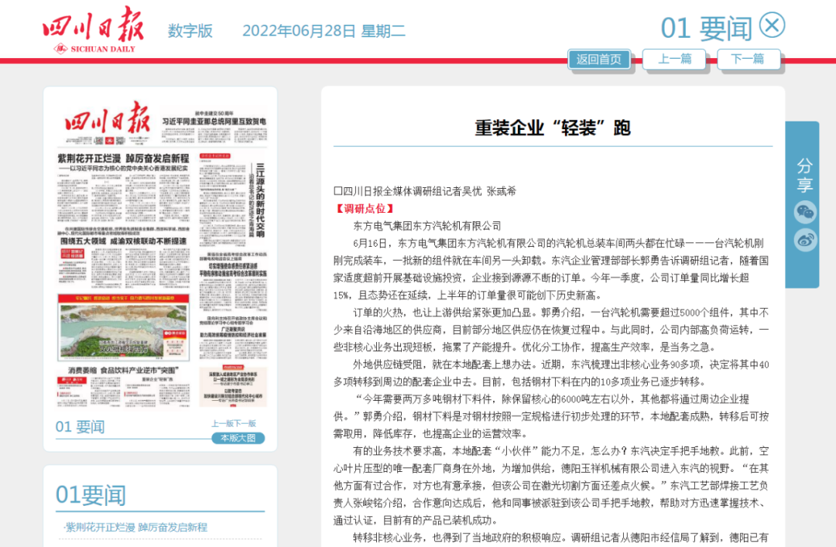Click 上一版 to view the previous page
The height and width of the screenshot is (547, 836).
(x=222, y=423)
